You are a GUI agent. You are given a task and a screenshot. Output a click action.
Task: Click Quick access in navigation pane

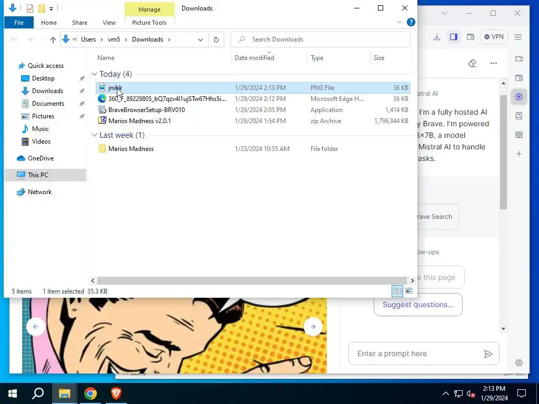pos(45,66)
